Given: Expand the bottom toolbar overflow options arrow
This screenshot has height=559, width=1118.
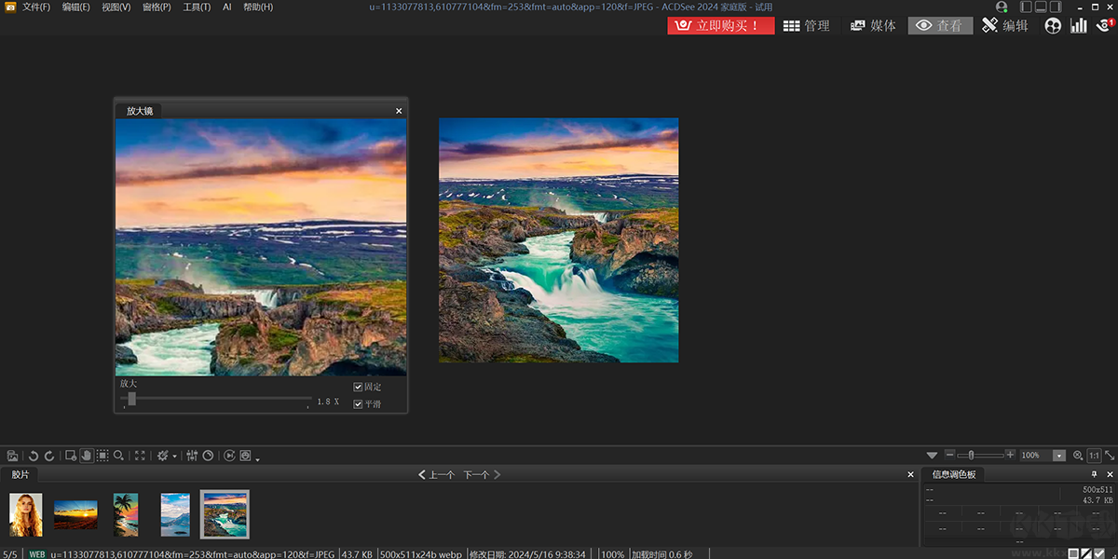Looking at the screenshot, I should pyautogui.click(x=257, y=458).
